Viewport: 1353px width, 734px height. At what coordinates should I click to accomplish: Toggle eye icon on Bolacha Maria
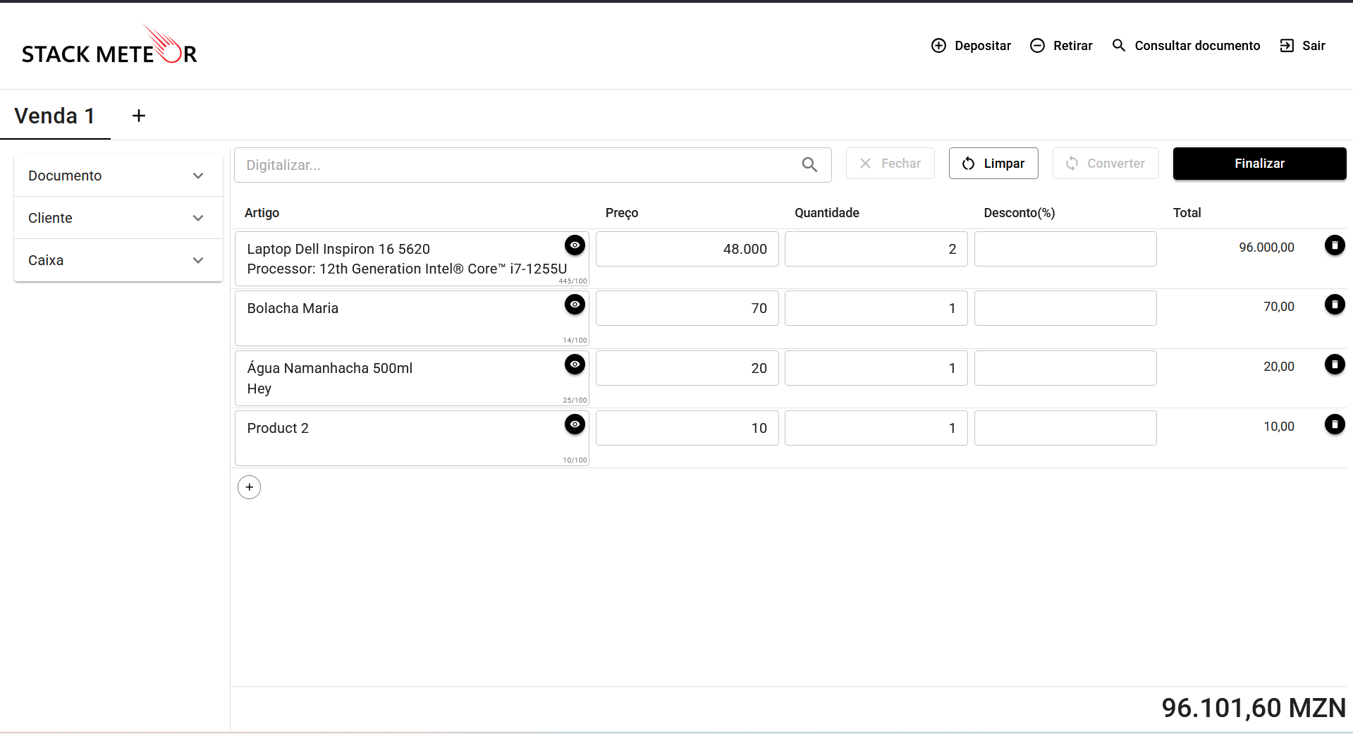tap(575, 305)
